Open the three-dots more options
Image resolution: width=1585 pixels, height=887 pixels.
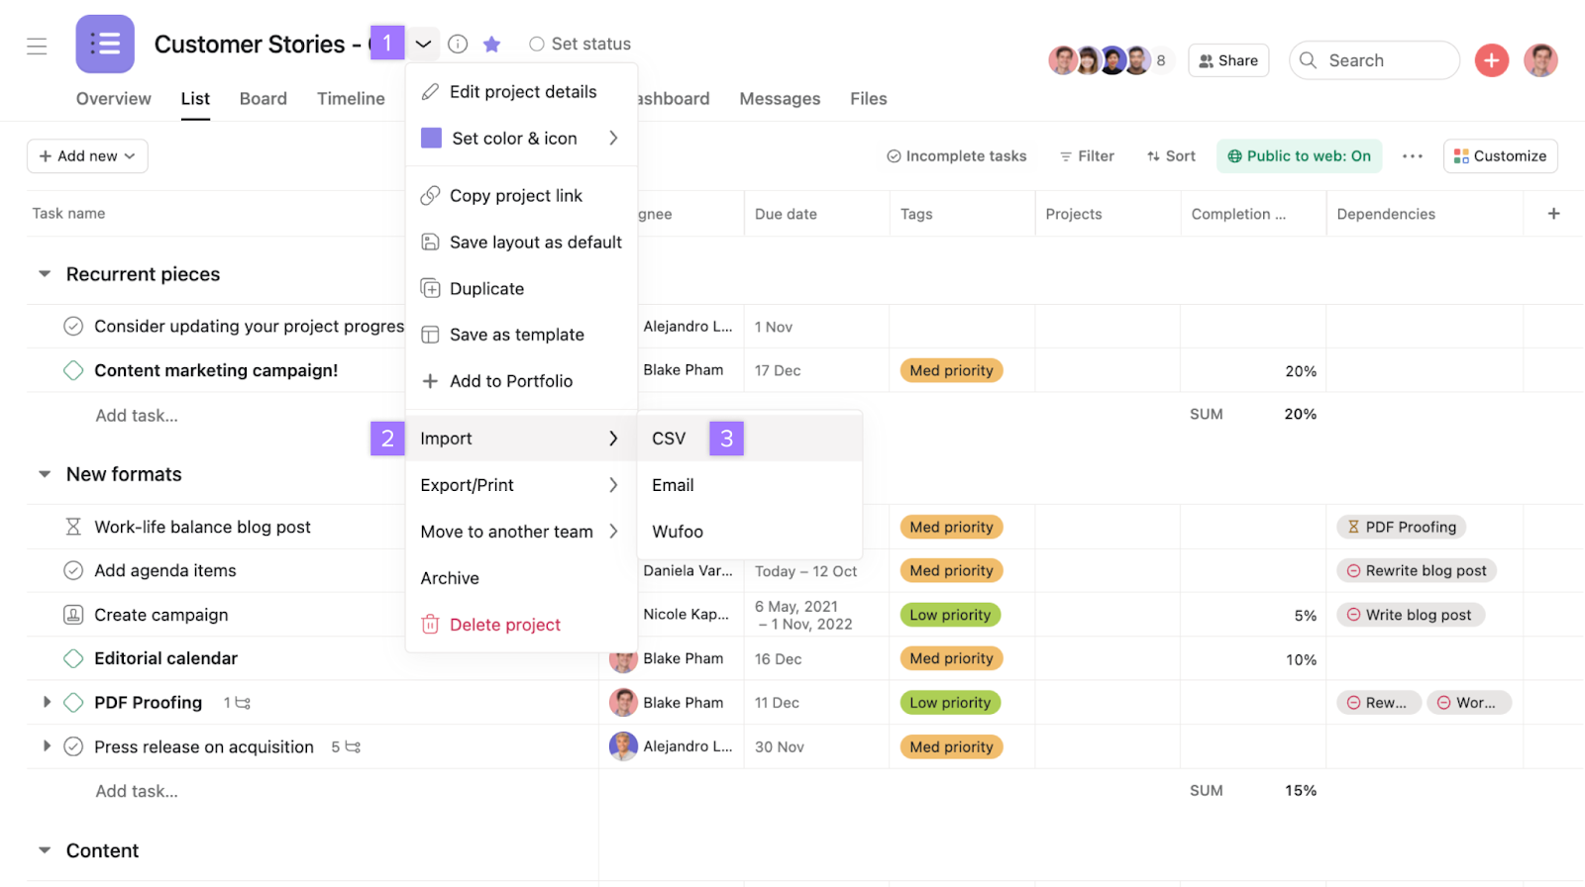tap(1413, 156)
